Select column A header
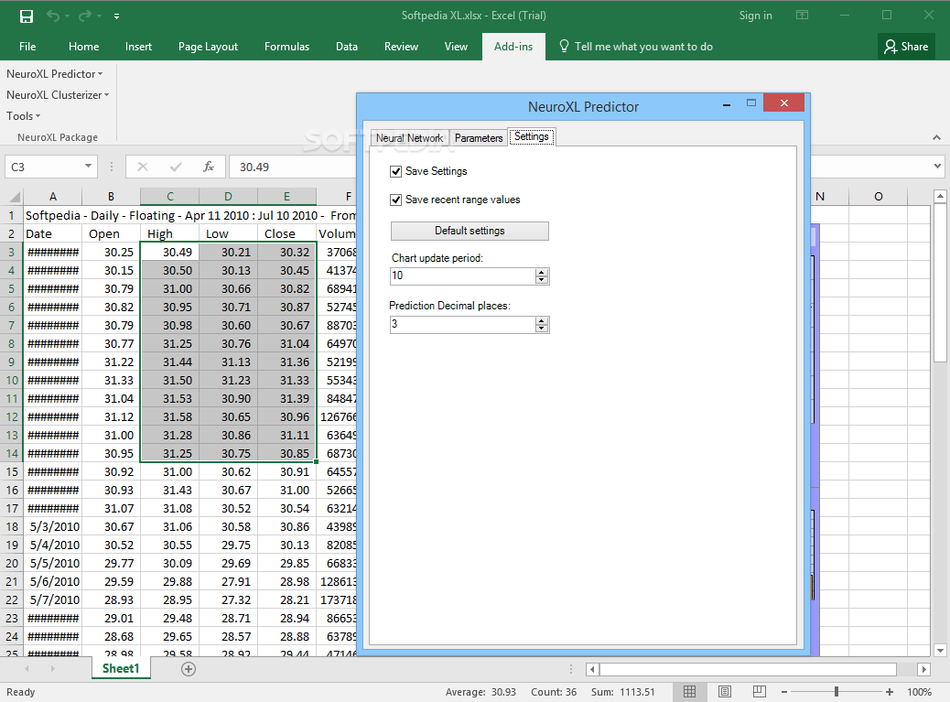The image size is (950, 702). [53, 196]
